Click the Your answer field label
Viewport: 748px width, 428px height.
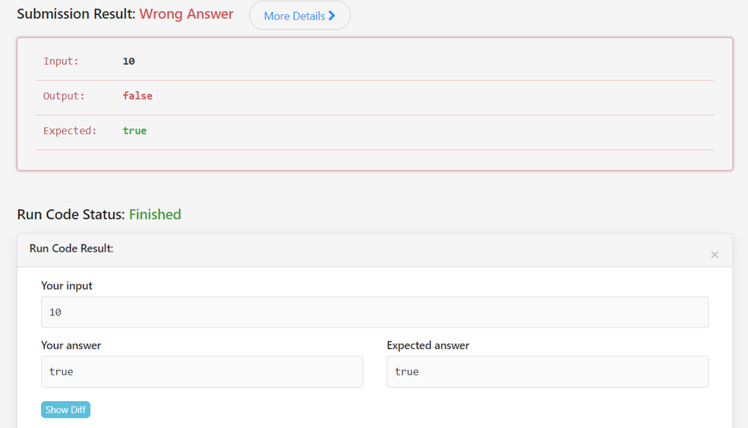(x=71, y=345)
